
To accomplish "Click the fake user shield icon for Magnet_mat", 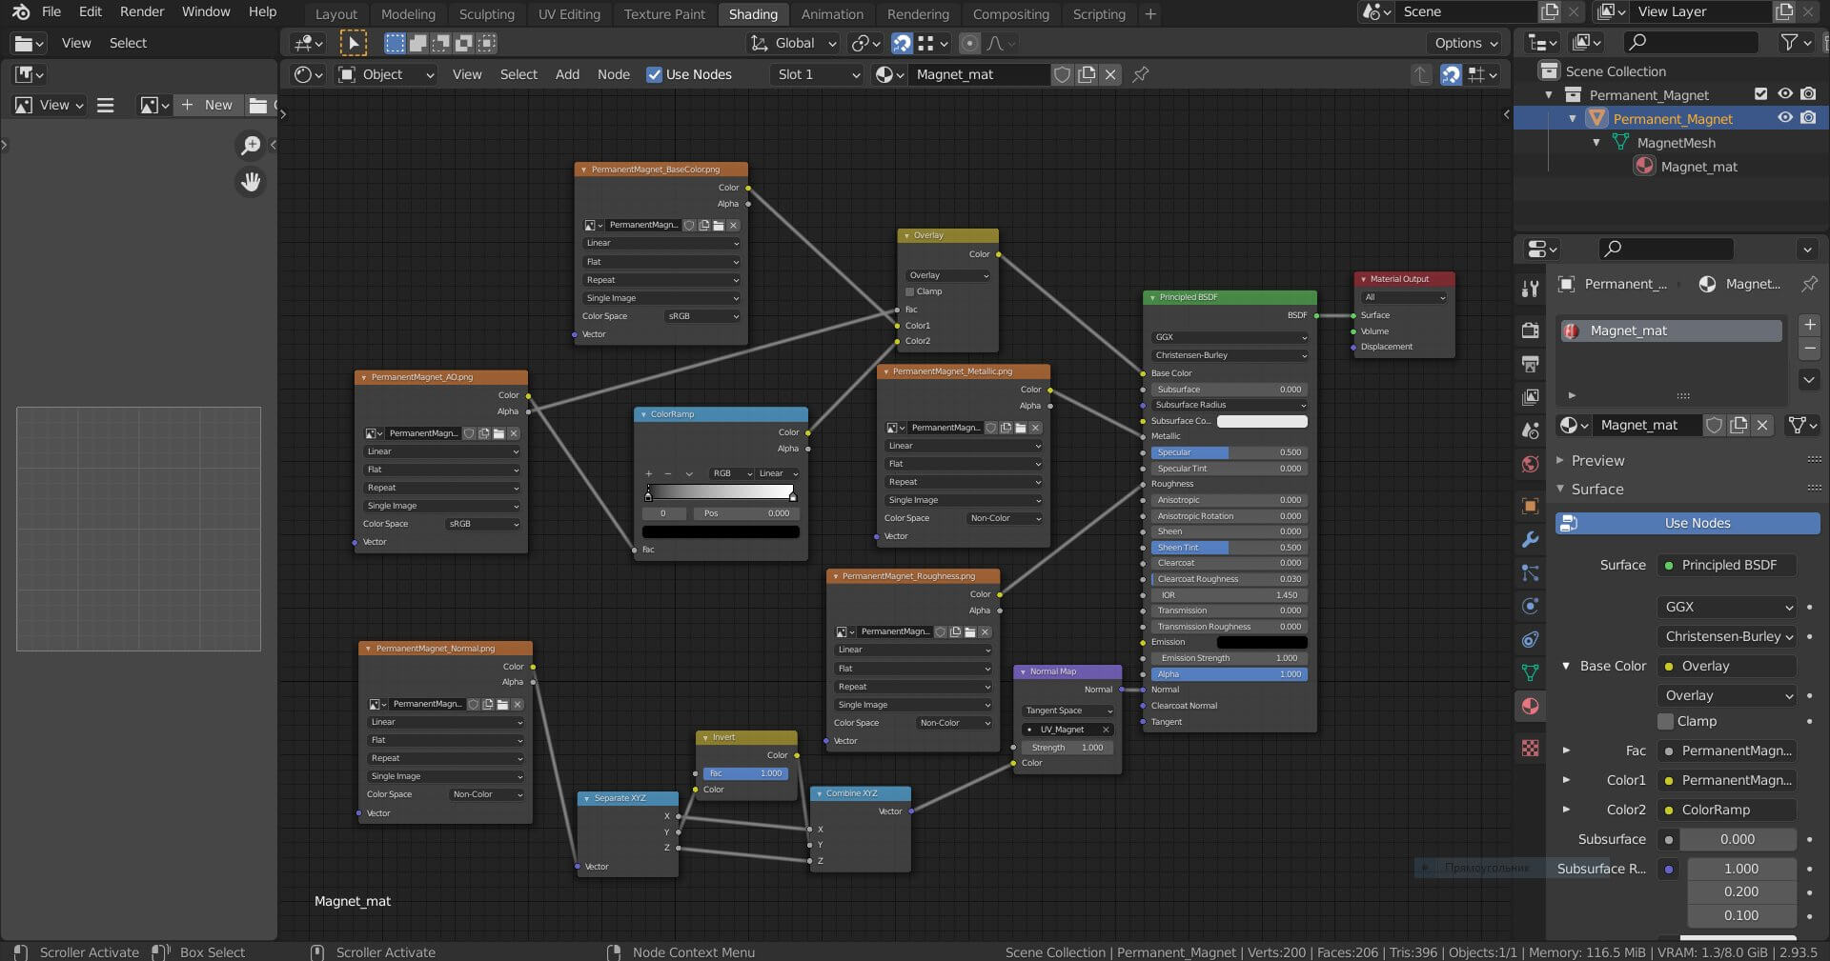I will (x=1062, y=74).
